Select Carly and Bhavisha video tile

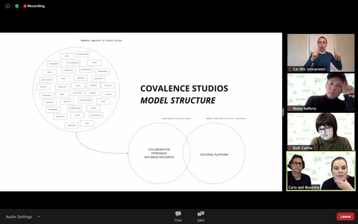pos(321,171)
